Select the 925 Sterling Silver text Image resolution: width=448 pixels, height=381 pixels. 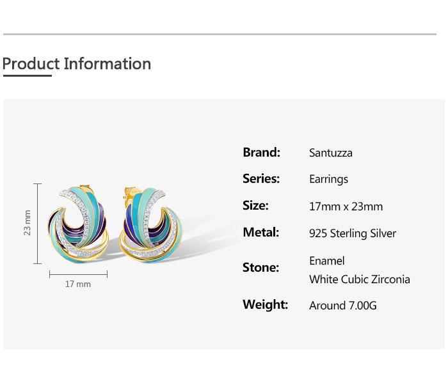point(352,233)
